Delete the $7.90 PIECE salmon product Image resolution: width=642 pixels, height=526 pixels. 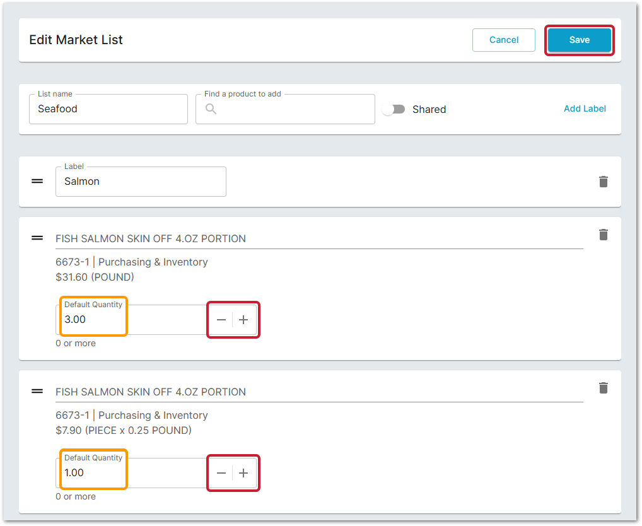604,388
